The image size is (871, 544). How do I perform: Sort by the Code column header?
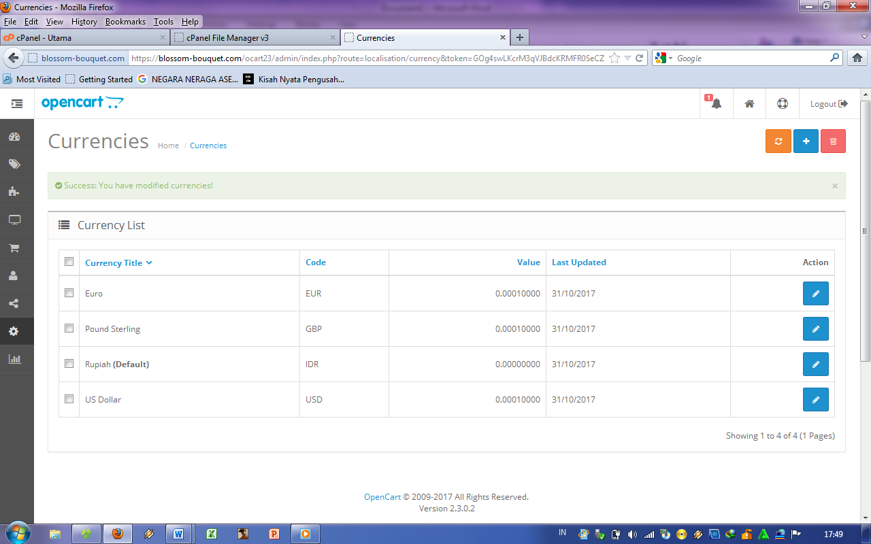316,262
